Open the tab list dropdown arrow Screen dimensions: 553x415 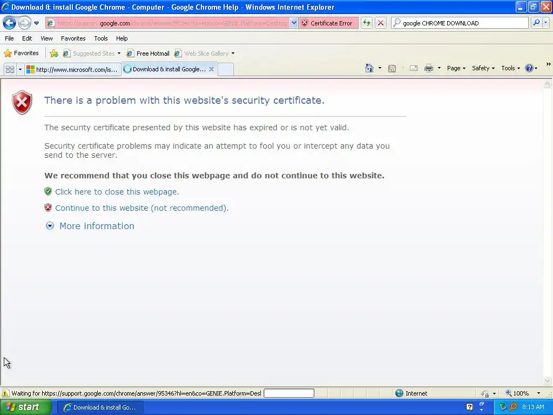point(20,69)
